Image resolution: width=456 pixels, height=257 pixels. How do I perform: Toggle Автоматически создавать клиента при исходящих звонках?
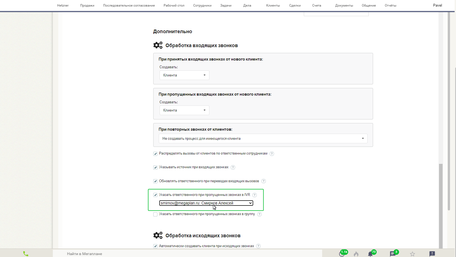(x=155, y=246)
